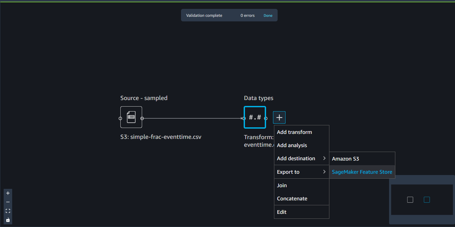Click the SageMaker Feature Store export icon entry
Image resolution: width=455 pixels, height=227 pixels.
point(362,172)
